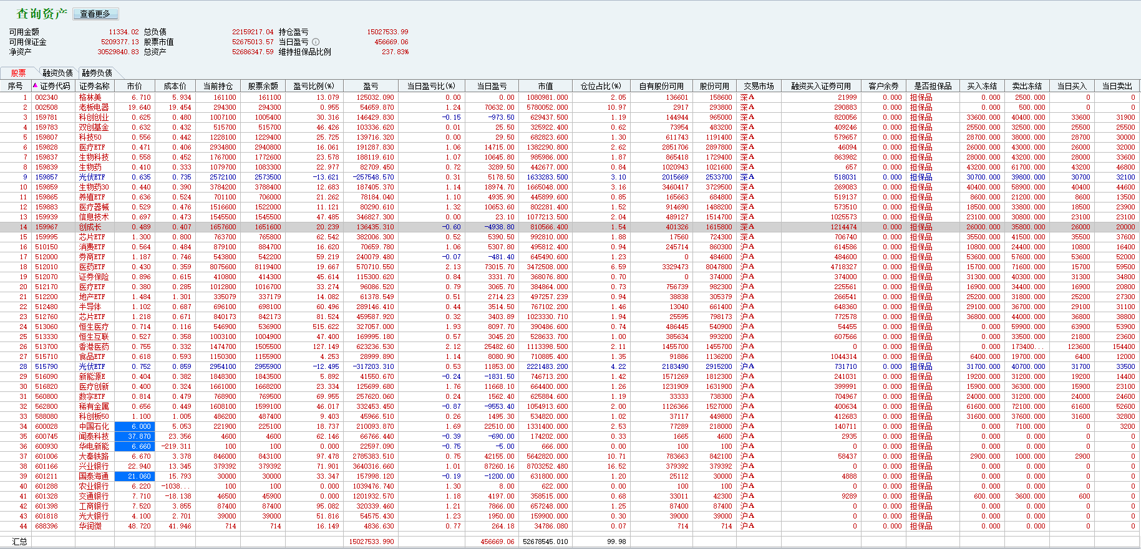Open the 融资负债 tab
The height and width of the screenshot is (549, 1141).
pyautogui.click(x=58, y=73)
